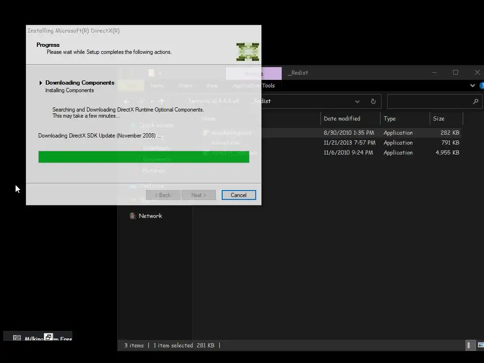Click the 3 items count in status bar
The image size is (484, 363).
point(134,346)
